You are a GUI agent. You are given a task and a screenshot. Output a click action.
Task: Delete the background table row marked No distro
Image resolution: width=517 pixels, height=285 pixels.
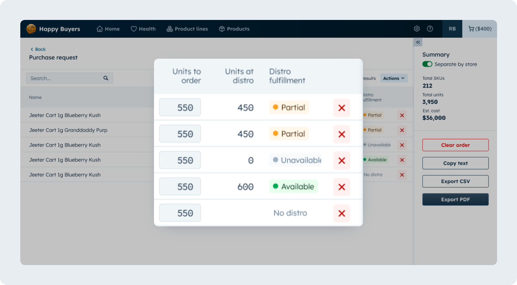coord(402,175)
